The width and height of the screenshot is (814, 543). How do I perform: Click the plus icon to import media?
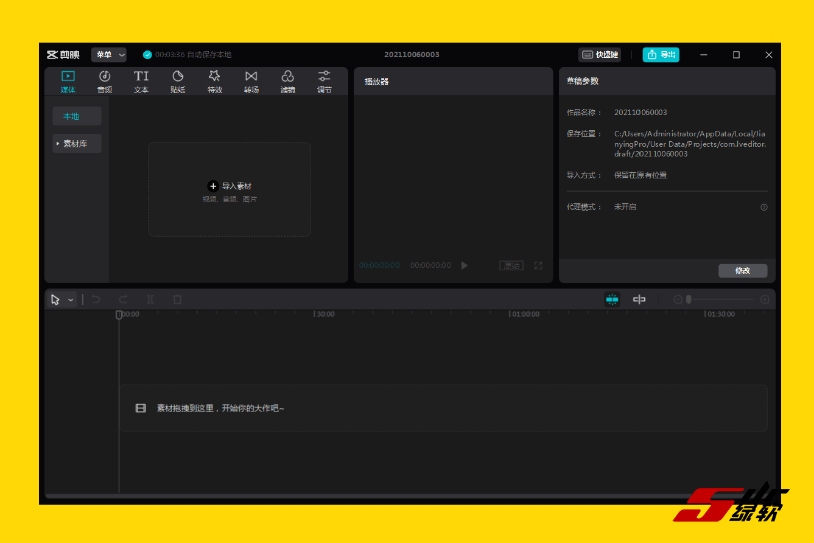coord(213,186)
